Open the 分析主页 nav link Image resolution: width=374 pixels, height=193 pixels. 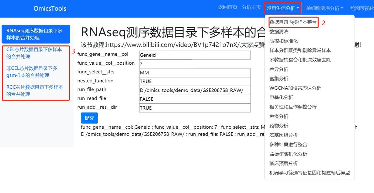251,7
